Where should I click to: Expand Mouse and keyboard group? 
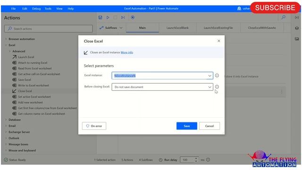(6, 151)
